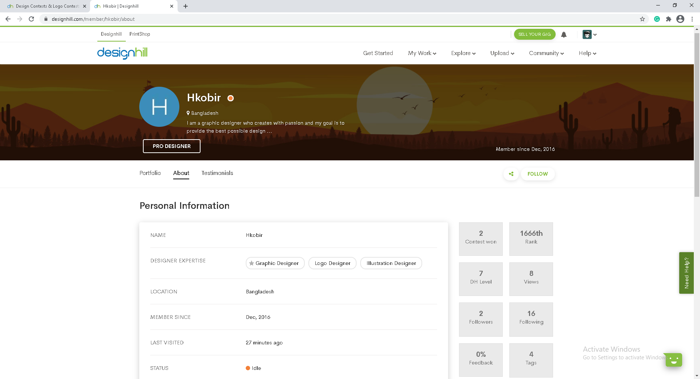Open browser extensions puzzle icon

pyautogui.click(x=668, y=19)
